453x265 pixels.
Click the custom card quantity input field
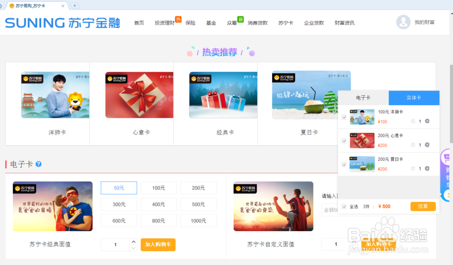[x=336, y=244]
